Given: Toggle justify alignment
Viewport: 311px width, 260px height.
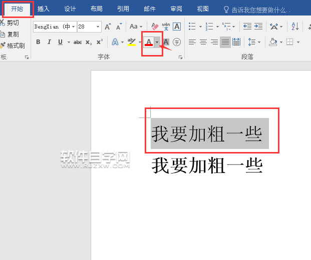Looking at the screenshot, I should pyautogui.click(x=225, y=42).
